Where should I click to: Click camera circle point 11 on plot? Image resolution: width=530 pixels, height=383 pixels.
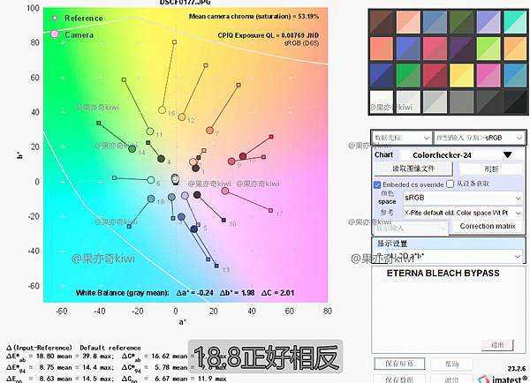[x=150, y=131]
